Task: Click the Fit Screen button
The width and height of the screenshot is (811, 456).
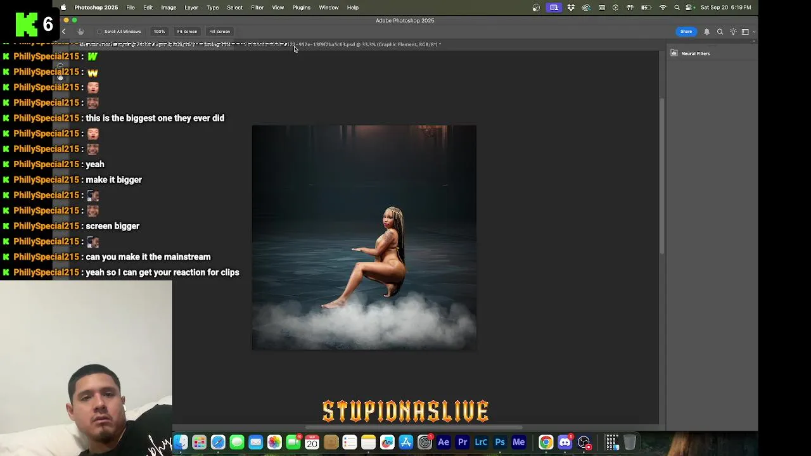Action: tap(187, 32)
